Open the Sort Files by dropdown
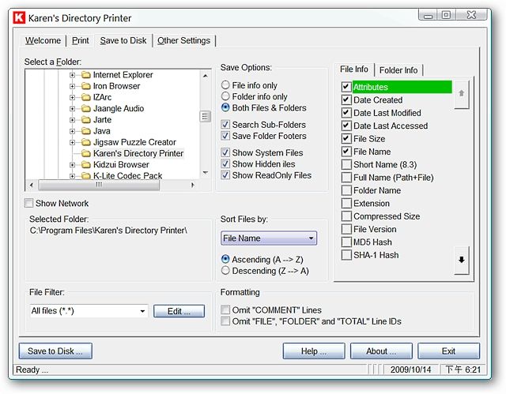This screenshot has height=394, width=506. click(x=269, y=238)
